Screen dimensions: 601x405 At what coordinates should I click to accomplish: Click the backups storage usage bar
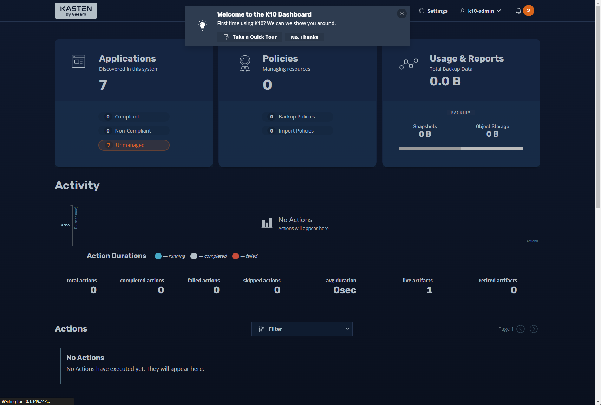(x=461, y=149)
